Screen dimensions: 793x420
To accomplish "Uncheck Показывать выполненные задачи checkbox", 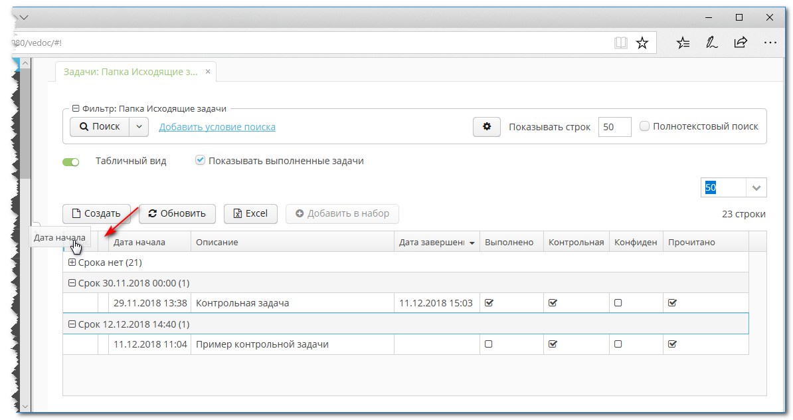I will click(200, 161).
